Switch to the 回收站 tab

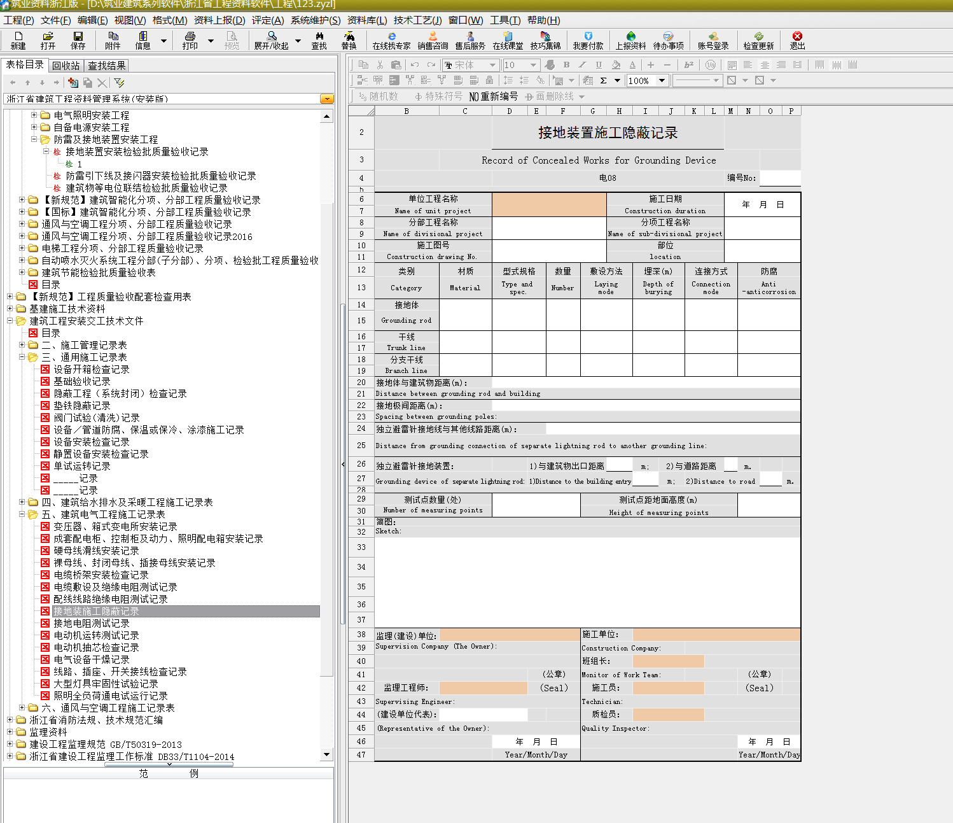pyautogui.click(x=66, y=66)
